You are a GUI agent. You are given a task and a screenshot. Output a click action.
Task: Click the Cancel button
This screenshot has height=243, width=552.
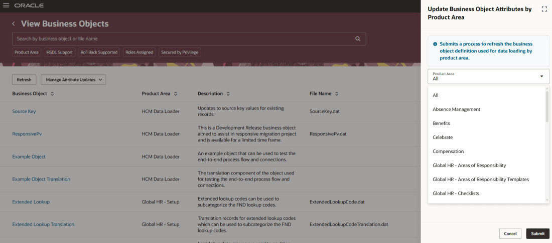[510, 233]
